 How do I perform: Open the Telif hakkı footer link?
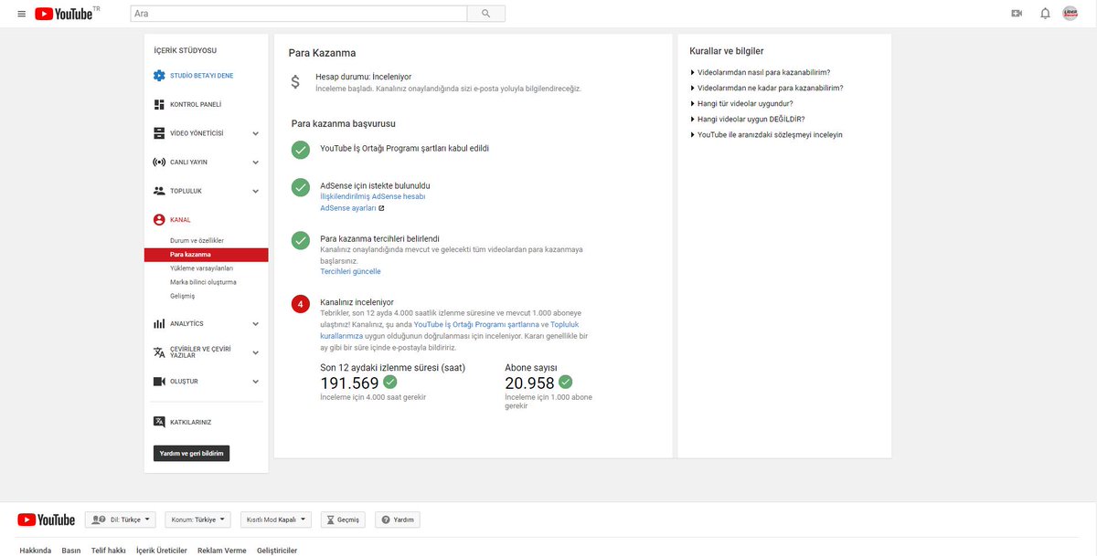click(x=108, y=551)
